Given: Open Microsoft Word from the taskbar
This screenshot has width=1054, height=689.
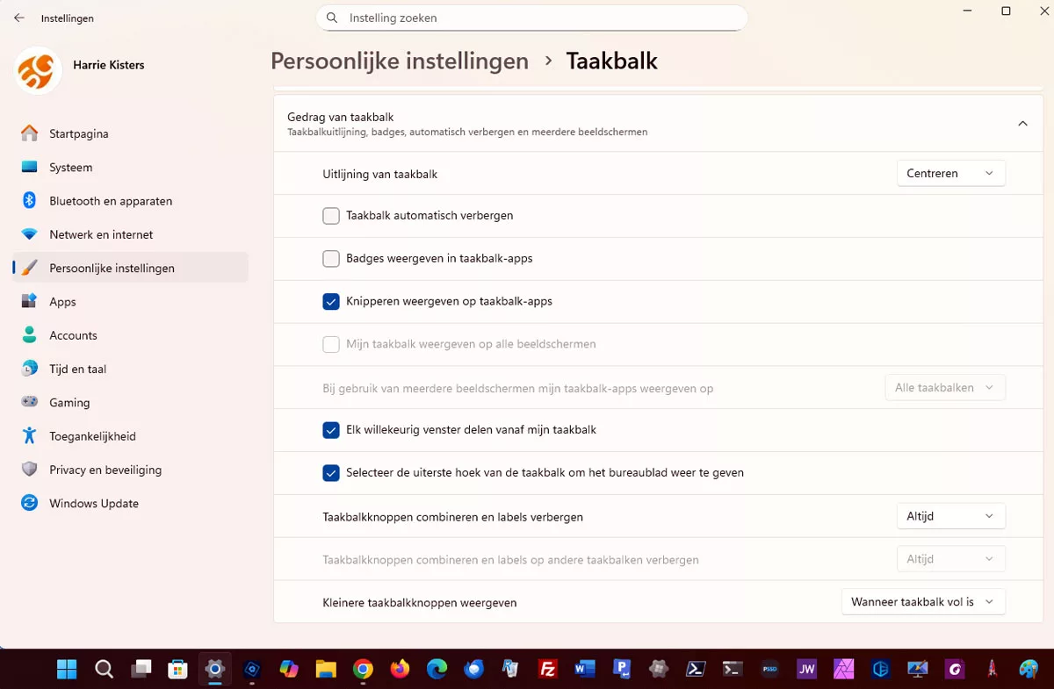Looking at the screenshot, I should point(585,670).
